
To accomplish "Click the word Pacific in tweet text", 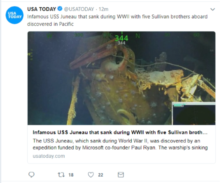I will coord(66,24).
